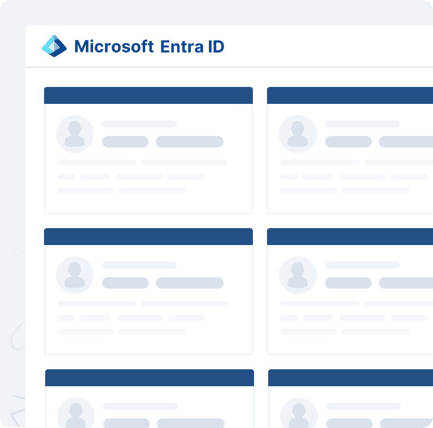Select the blue header of the middle-right card
The height and width of the screenshot is (428, 433).
point(350,237)
